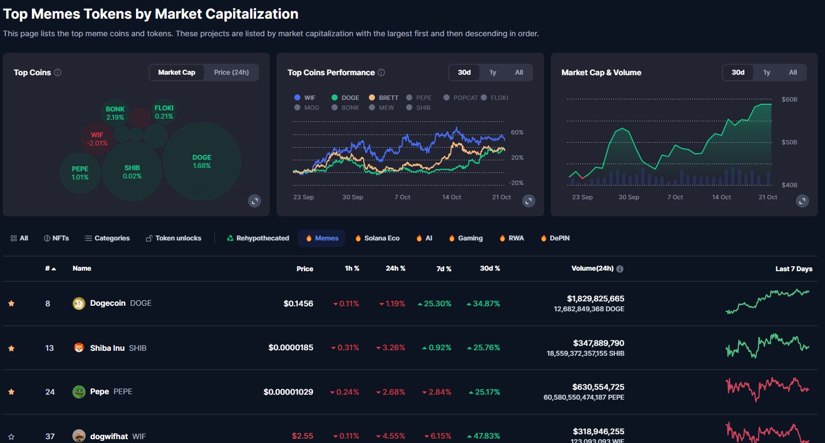
Task: Click the SHIB bubble in Top Coins
Action: (x=132, y=172)
